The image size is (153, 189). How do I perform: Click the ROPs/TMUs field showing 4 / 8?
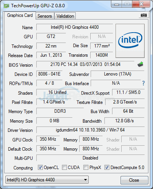point(49,83)
